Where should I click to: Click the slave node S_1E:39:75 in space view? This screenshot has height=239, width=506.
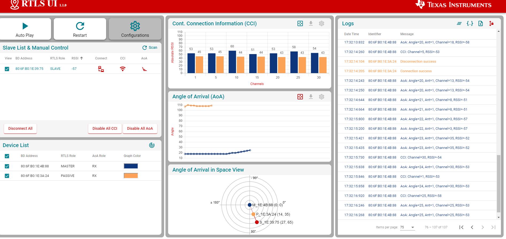coord(257,222)
